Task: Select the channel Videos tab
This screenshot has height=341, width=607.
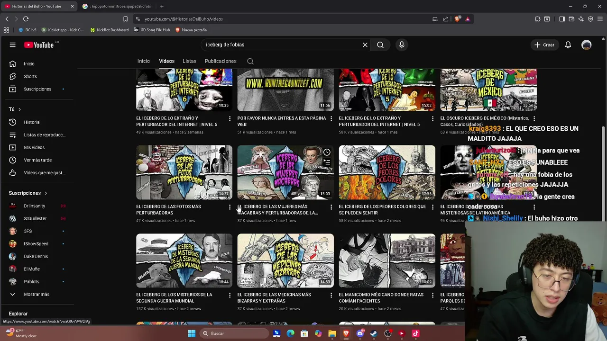Action: (x=166, y=61)
